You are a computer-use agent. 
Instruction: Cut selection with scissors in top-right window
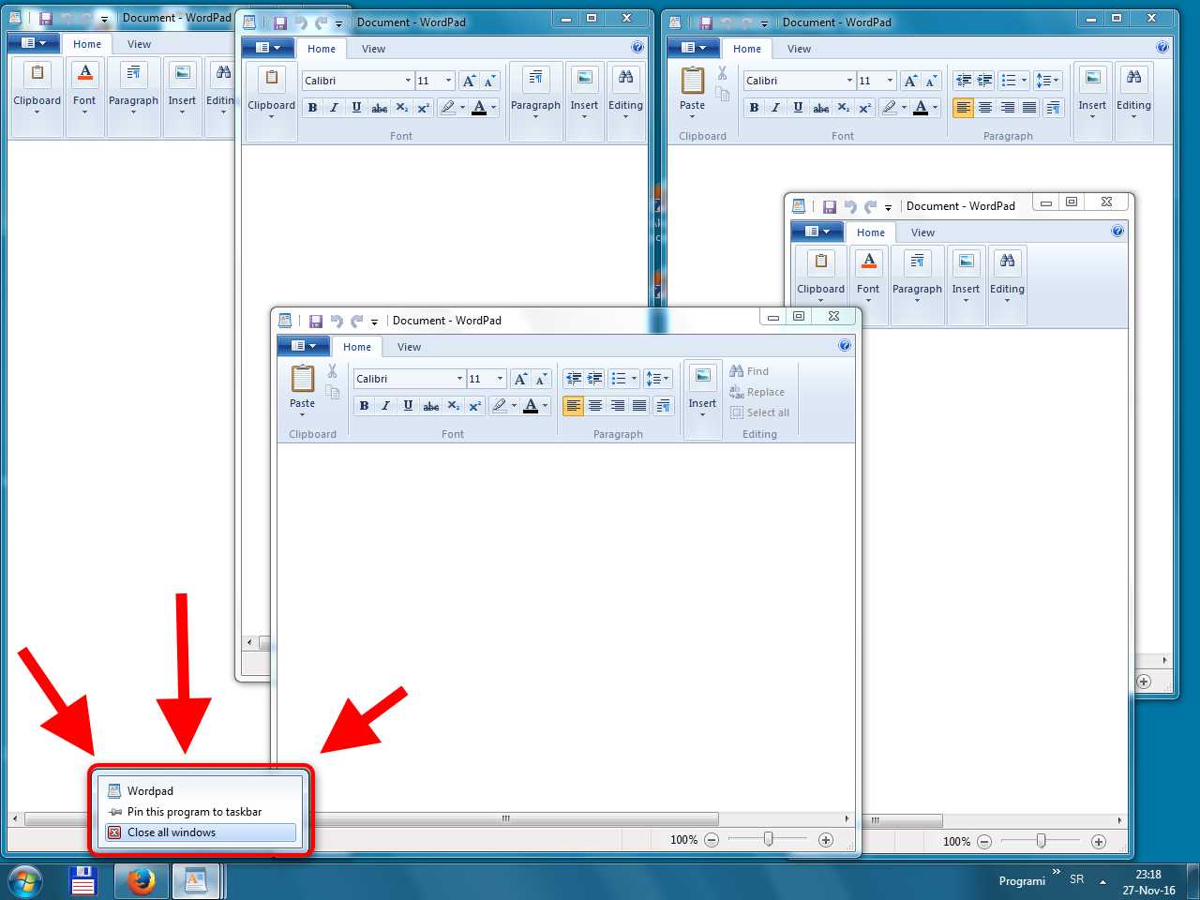(722, 73)
